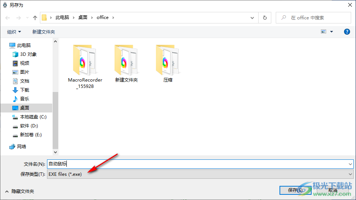Open more view options dropdown arrow

tap(331, 32)
